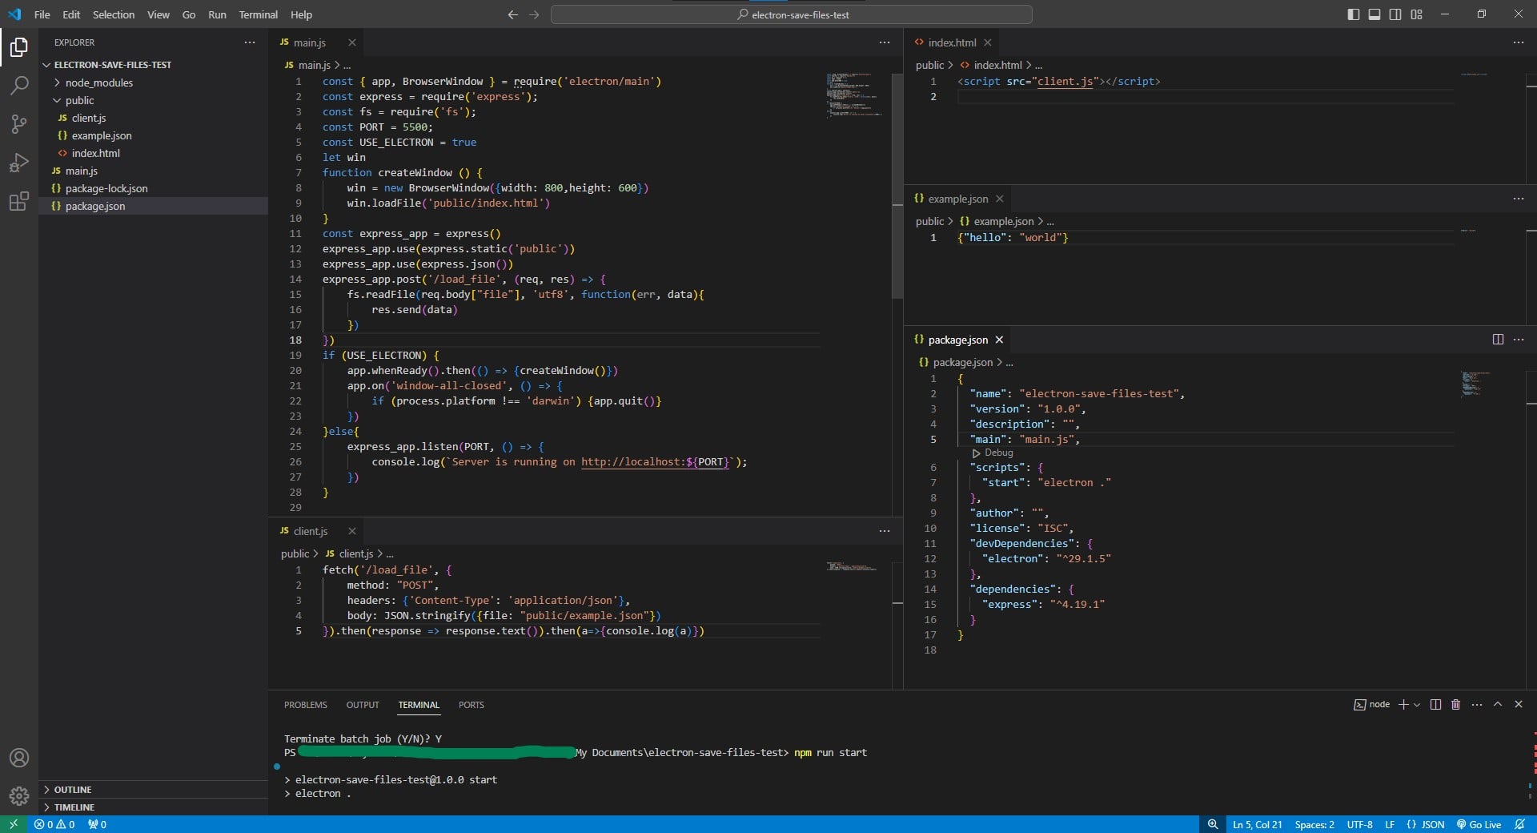Image resolution: width=1537 pixels, height=833 pixels.
Task: Open the Search view in activity bar
Action: click(x=19, y=85)
